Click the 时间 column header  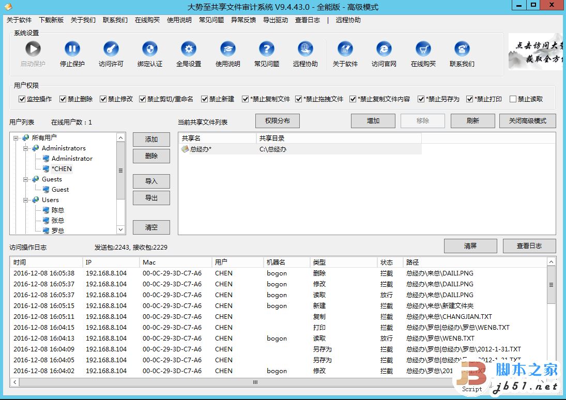pos(47,263)
